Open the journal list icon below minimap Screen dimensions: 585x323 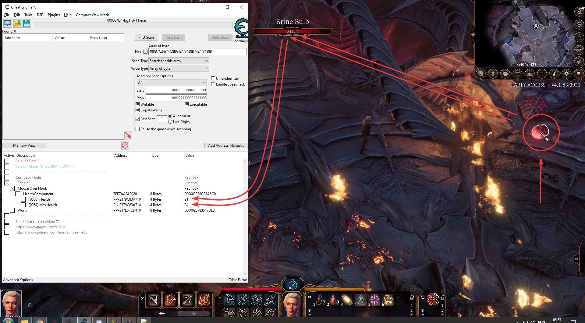(517, 73)
